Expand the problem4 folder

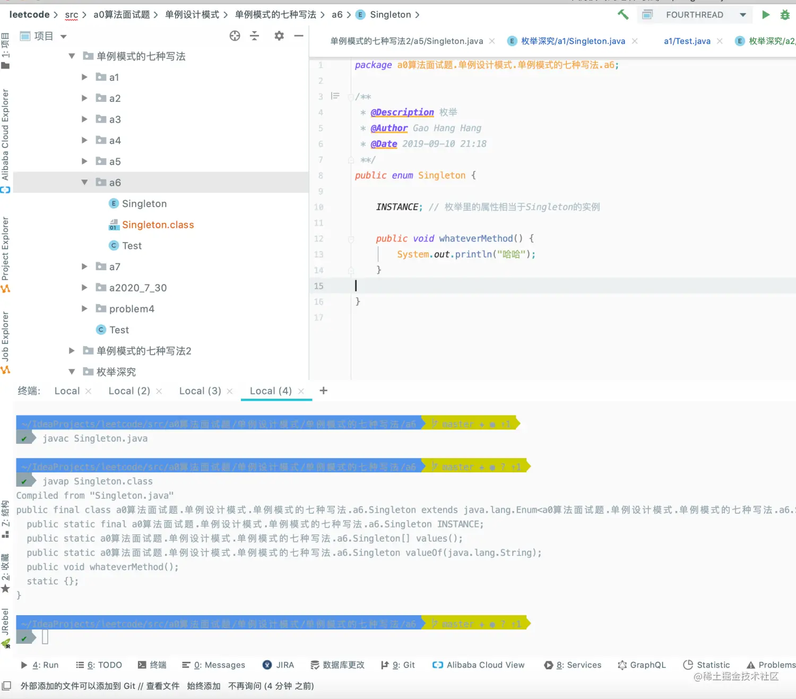(84, 308)
